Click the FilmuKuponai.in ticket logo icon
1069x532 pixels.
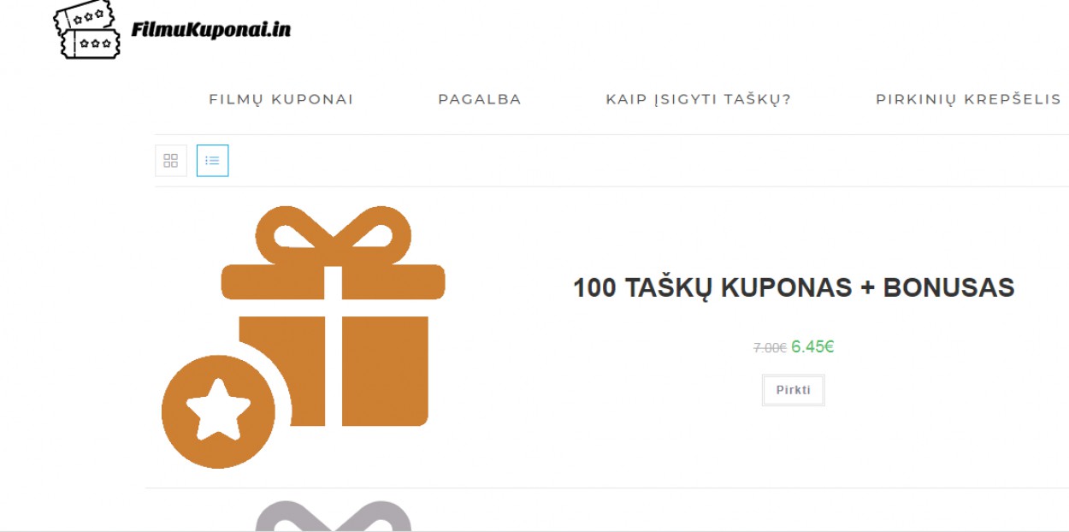88,29
